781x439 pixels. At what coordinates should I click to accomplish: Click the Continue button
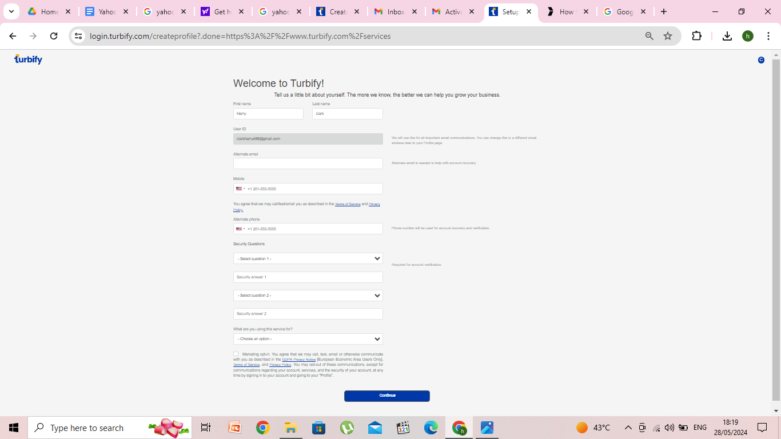tap(387, 396)
